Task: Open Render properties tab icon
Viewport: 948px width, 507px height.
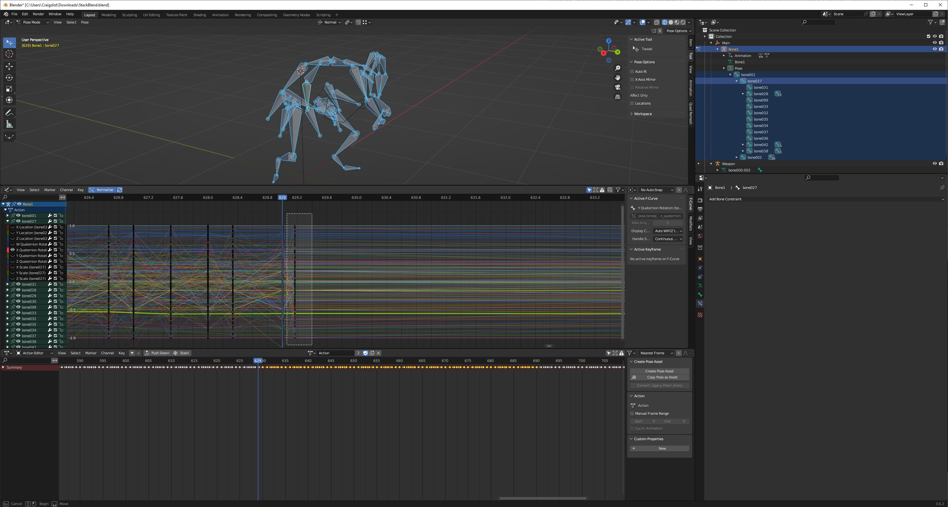Action: [x=700, y=200]
